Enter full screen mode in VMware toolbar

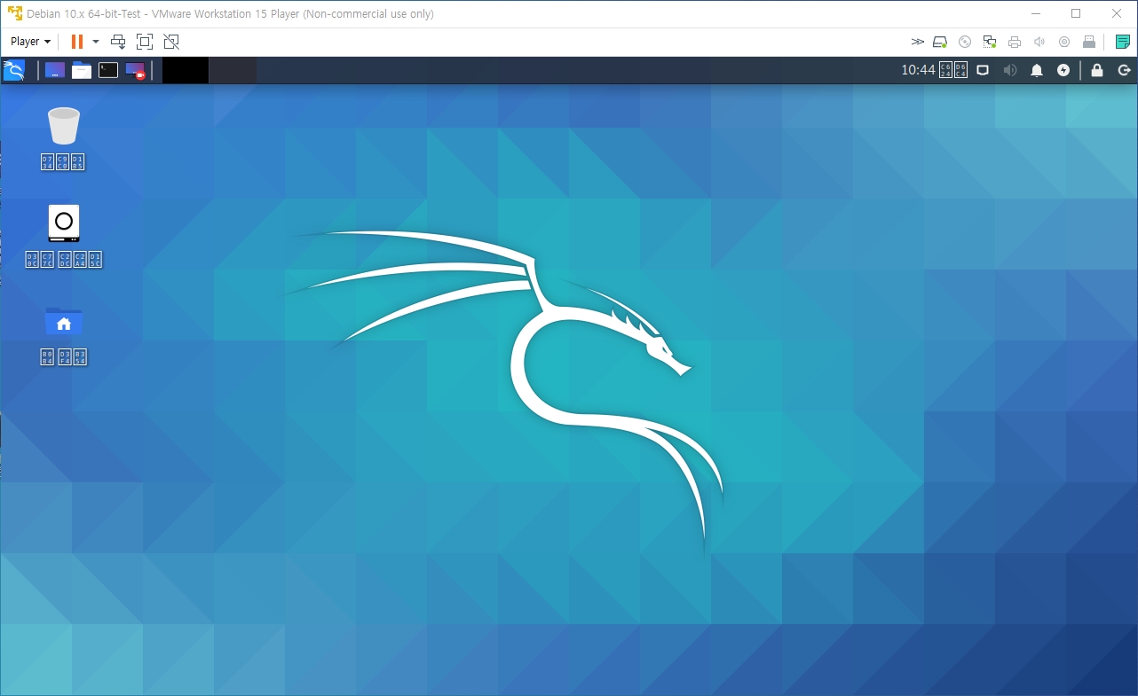[x=145, y=42]
